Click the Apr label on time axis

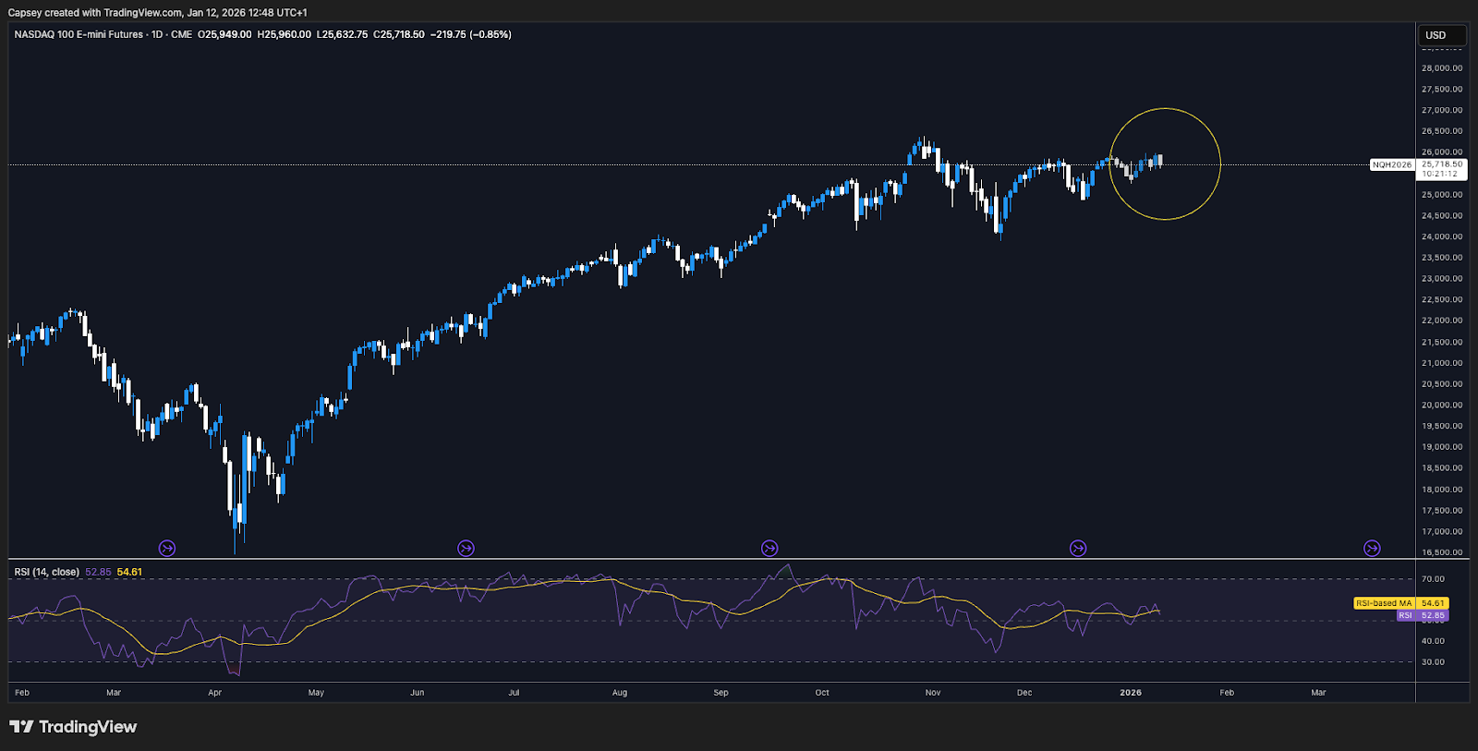click(x=215, y=693)
